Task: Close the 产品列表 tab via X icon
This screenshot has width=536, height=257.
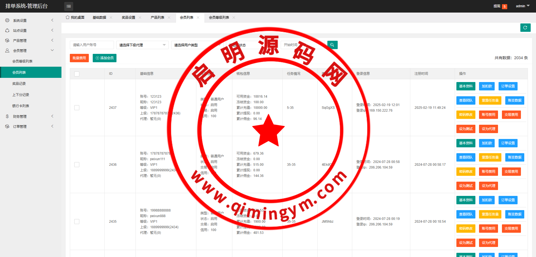Action: pyautogui.click(x=169, y=18)
